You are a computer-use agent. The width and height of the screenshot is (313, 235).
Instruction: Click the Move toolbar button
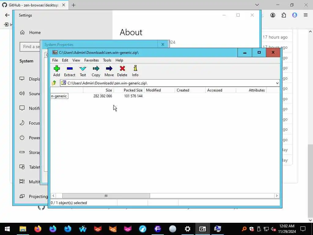point(109,71)
